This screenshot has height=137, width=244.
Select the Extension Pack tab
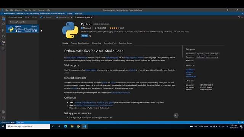110,43
